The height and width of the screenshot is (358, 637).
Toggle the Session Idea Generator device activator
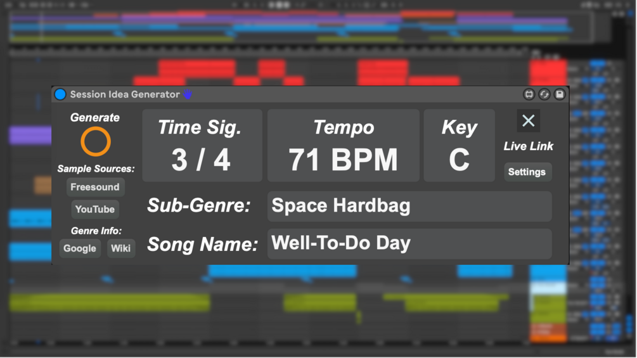pyautogui.click(x=60, y=94)
